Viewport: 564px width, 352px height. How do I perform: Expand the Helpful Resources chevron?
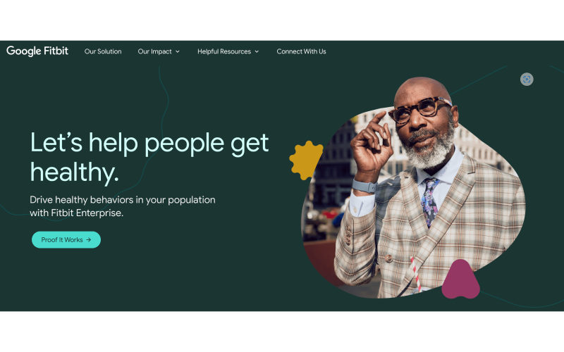[x=257, y=51]
